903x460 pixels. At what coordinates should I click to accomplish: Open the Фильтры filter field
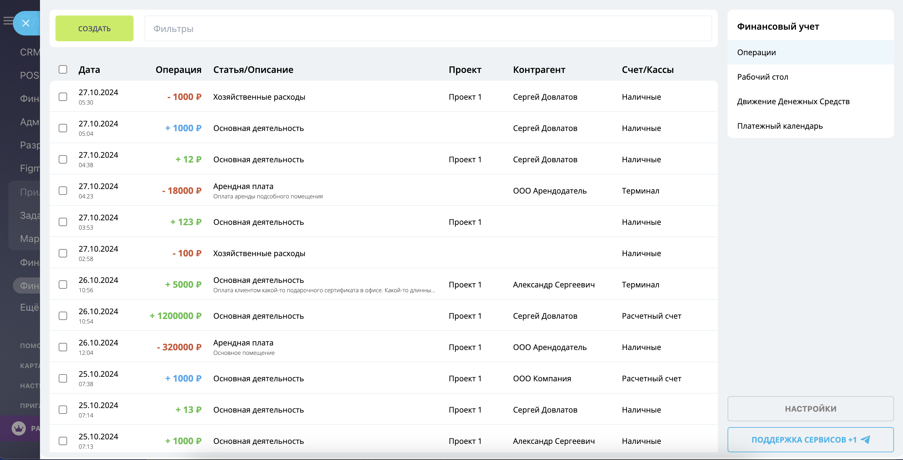pos(428,28)
